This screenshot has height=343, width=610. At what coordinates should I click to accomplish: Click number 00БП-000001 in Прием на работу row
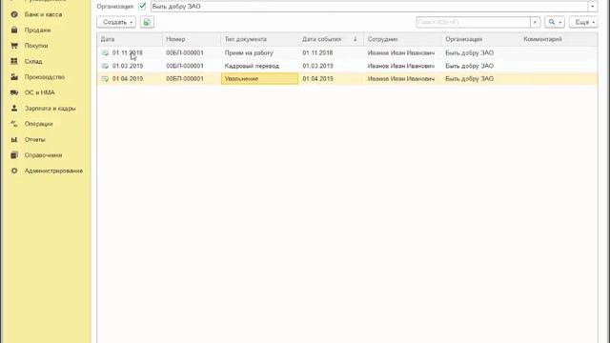(x=185, y=53)
